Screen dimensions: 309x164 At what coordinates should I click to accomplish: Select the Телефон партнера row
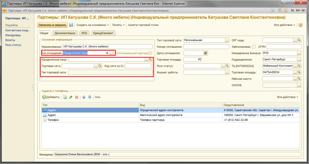tap(171, 120)
